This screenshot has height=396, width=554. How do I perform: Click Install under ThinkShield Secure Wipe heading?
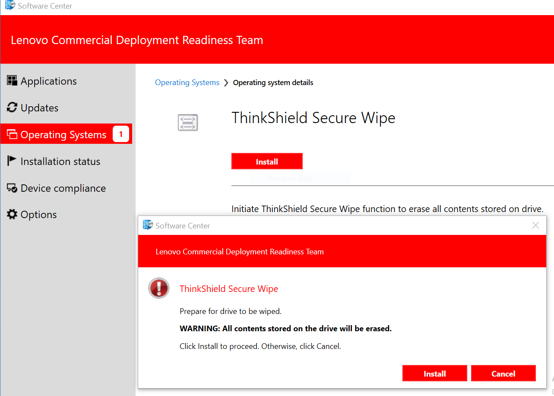coord(267,162)
